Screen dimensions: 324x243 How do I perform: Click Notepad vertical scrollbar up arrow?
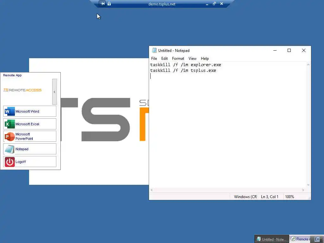coord(308,65)
